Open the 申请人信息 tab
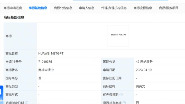 pos(87,8)
